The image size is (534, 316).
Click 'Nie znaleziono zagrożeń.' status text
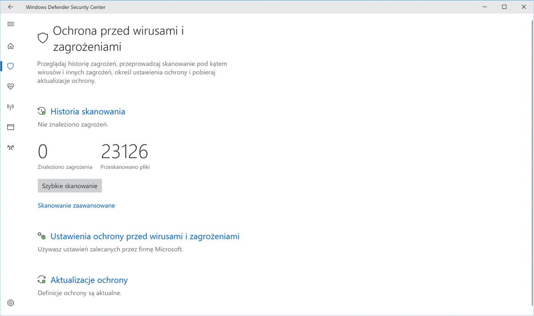73,125
